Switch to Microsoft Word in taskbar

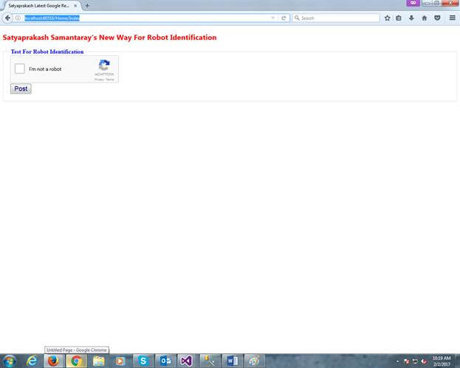[233, 361]
